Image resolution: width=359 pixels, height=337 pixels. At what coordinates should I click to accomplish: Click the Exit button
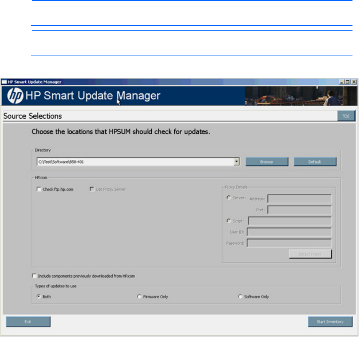tap(28, 322)
